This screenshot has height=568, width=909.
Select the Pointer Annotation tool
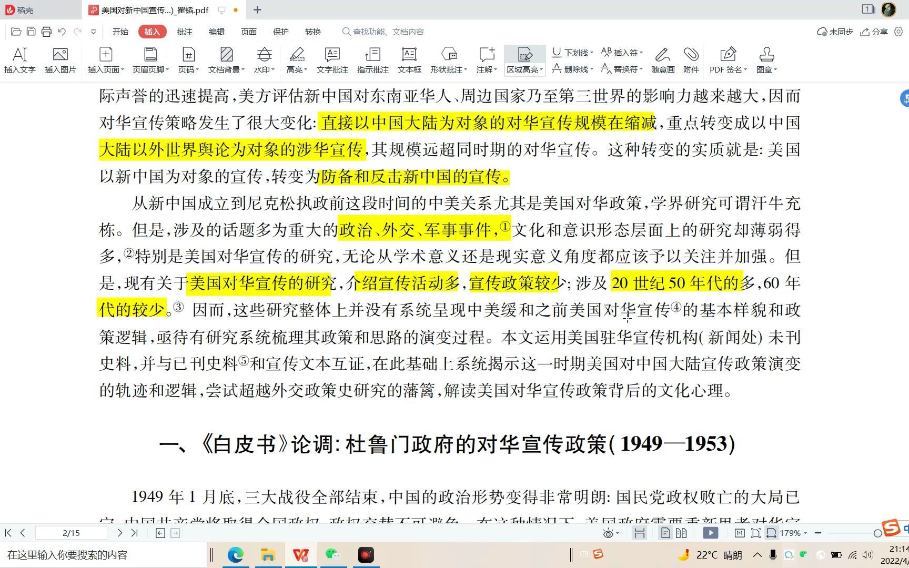tap(372, 60)
